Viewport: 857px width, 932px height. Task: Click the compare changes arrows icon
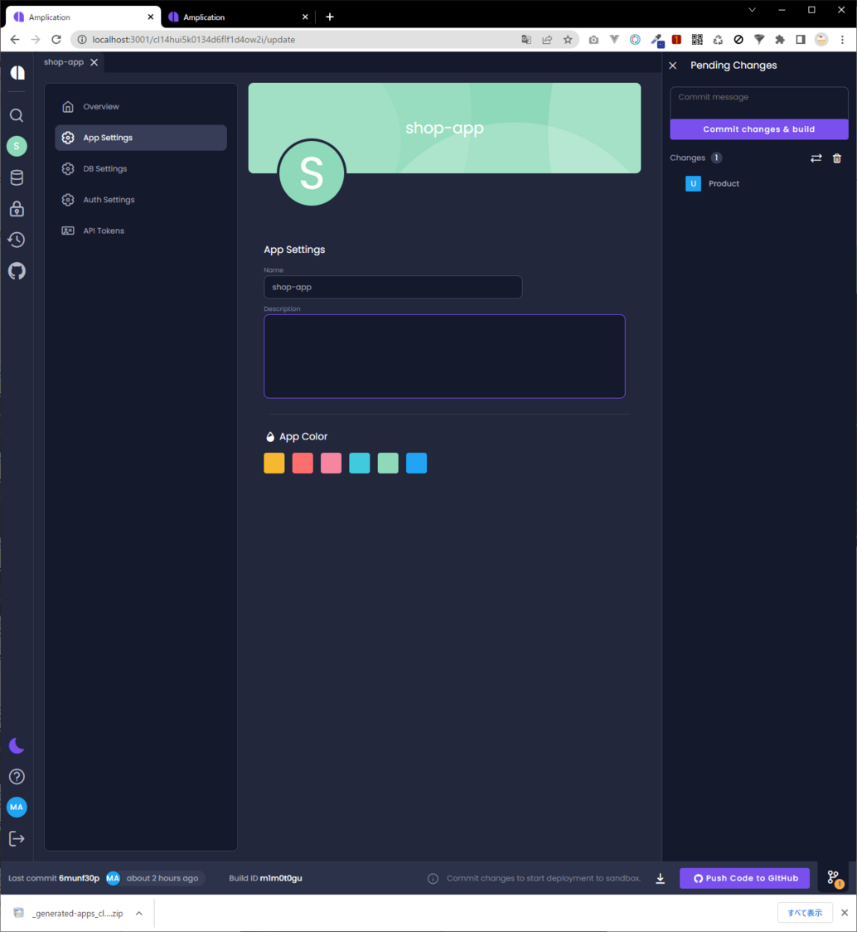click(x=816, y=158)
